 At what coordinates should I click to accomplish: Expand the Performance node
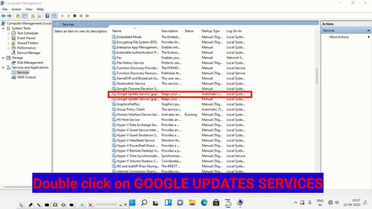(9, 48)
